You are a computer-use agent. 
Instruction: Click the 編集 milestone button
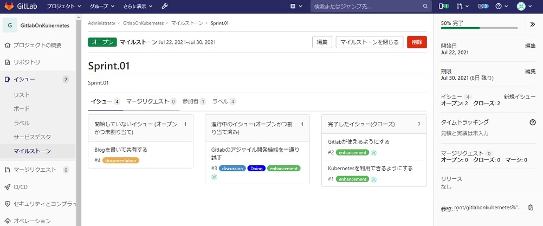(322, 42)
